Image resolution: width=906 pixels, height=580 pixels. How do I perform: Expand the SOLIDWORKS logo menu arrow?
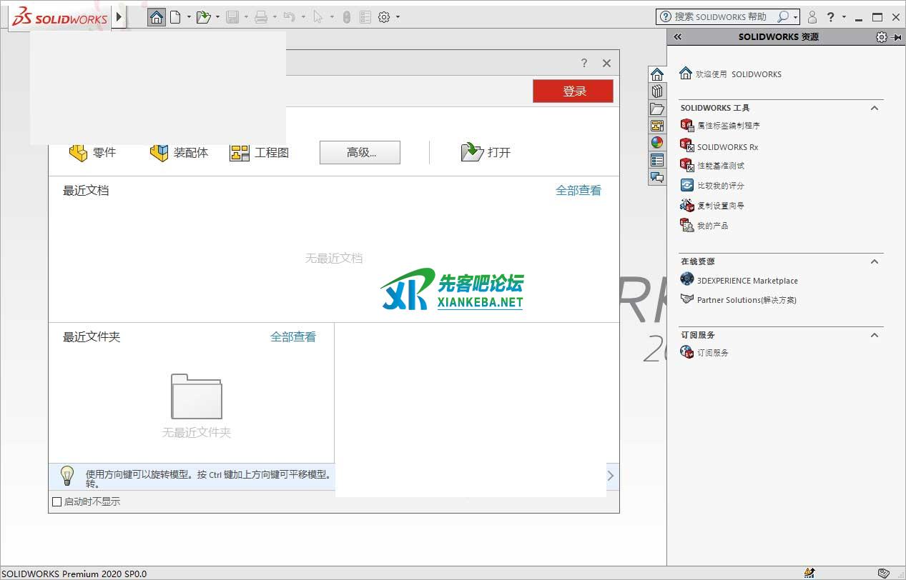119,16
